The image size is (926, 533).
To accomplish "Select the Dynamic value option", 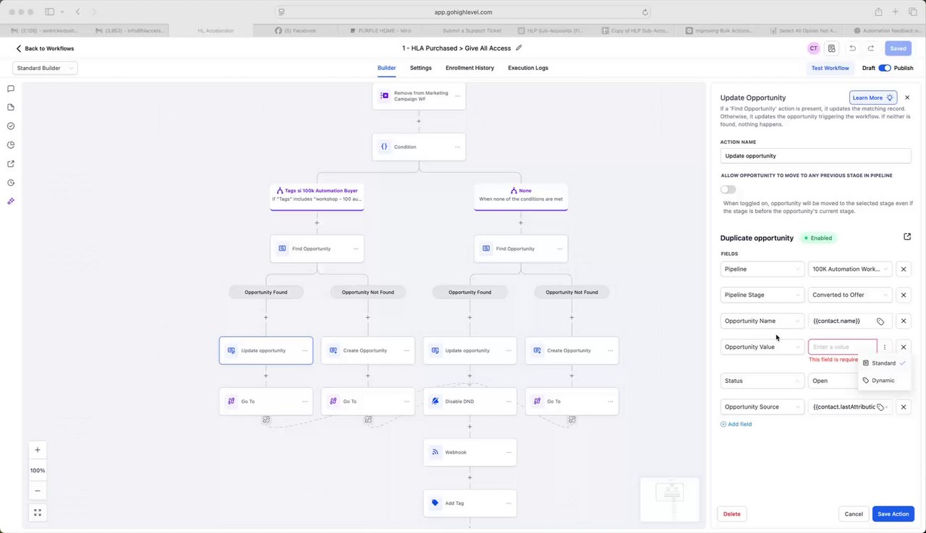I will click(883, 381).
